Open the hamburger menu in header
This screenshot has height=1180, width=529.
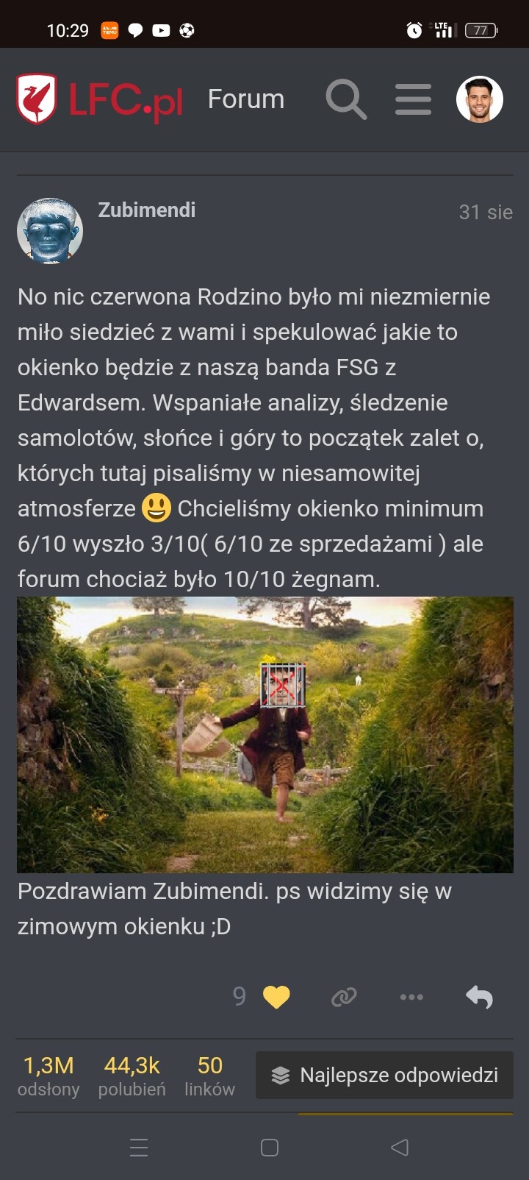pos(413,99)
